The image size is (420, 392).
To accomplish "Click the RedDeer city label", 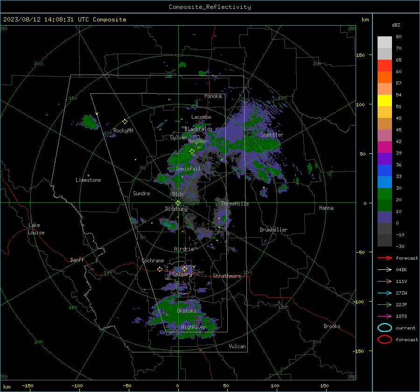I will 198,141.
